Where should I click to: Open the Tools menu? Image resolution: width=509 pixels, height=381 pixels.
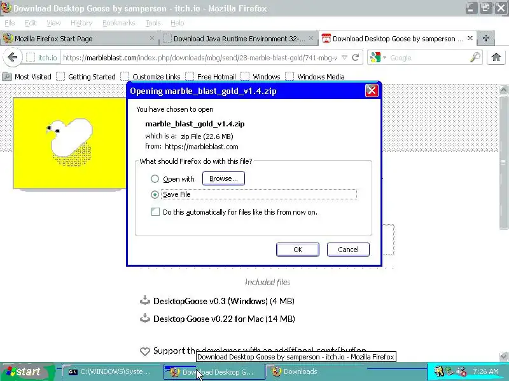[153, 23]
